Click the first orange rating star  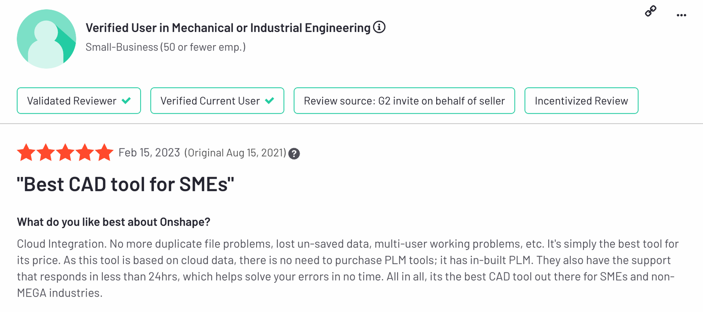[x=26, y=153]
